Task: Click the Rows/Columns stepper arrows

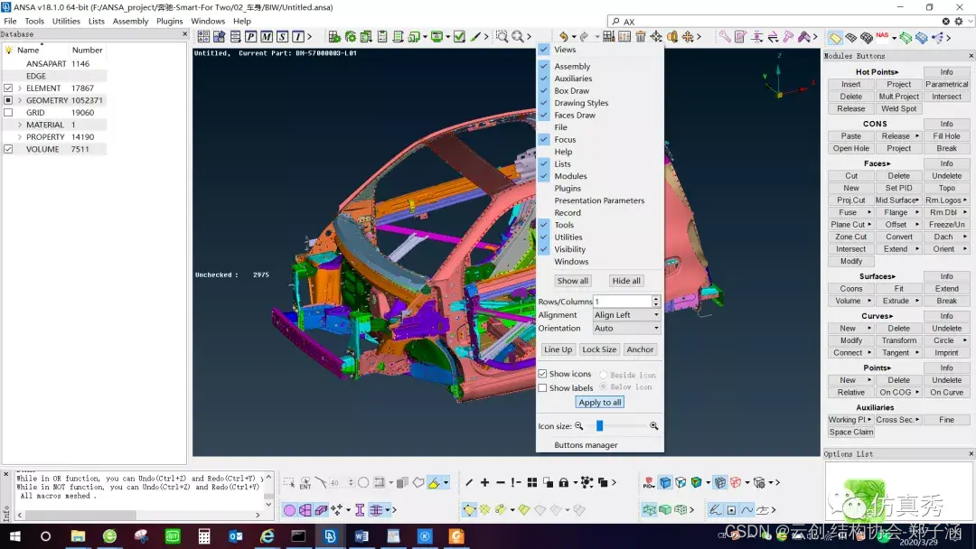Action: pos(656,302)
